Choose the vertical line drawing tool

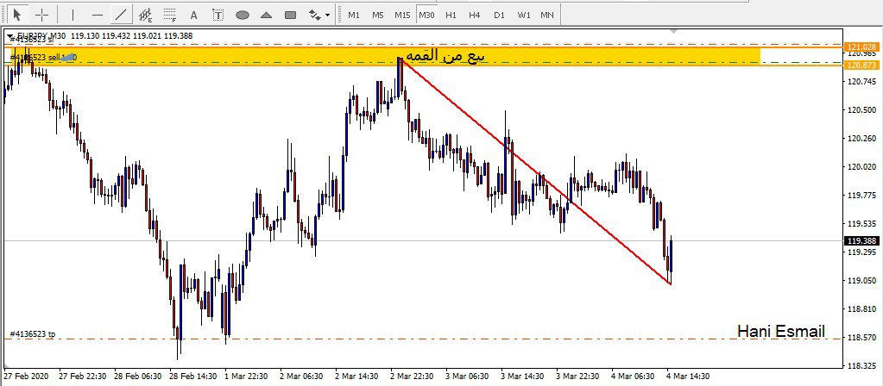(73, 15)
